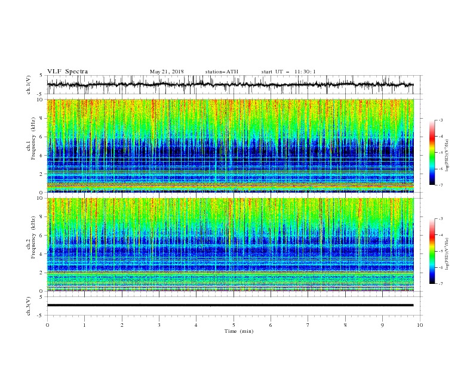Click the "5" tick on the Time axis
This screenshot has height=365, width=473.
click(x=234, y=325)
